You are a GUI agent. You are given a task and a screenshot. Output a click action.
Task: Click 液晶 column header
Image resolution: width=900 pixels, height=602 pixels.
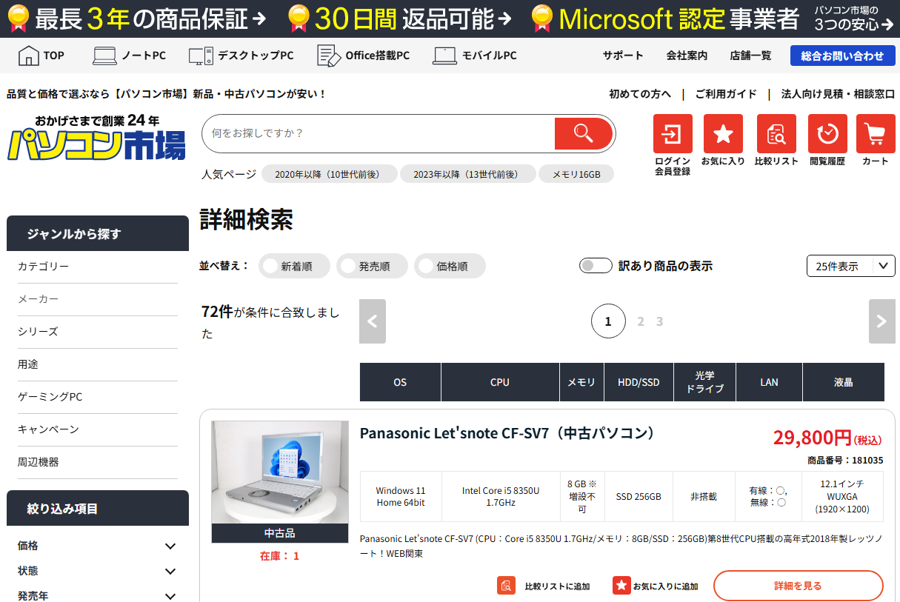tap(843, 382)
